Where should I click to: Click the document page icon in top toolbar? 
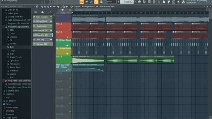164,2
